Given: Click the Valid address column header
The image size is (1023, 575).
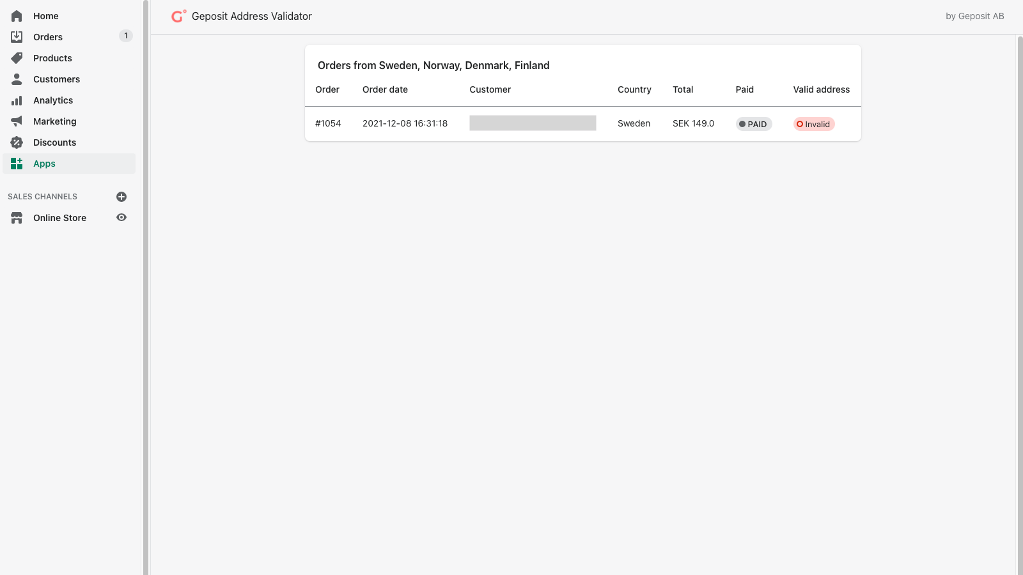Looking at the screenshot, I should pos(821,89).
